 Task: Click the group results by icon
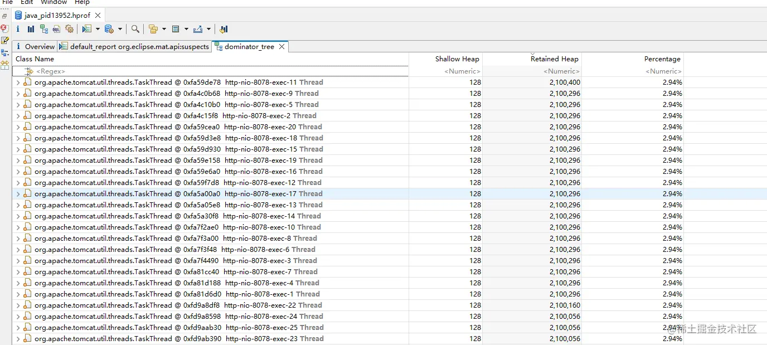pyautogui.click(x=153, y=29)
